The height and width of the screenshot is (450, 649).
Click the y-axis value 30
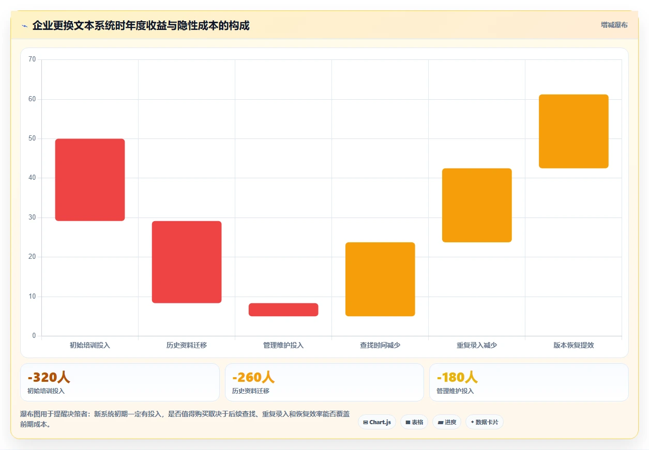[x=32, y=218]
